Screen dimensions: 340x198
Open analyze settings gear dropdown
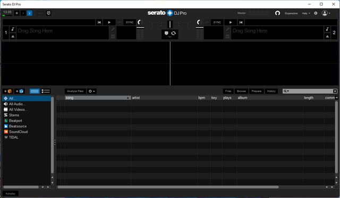point(92,91)
